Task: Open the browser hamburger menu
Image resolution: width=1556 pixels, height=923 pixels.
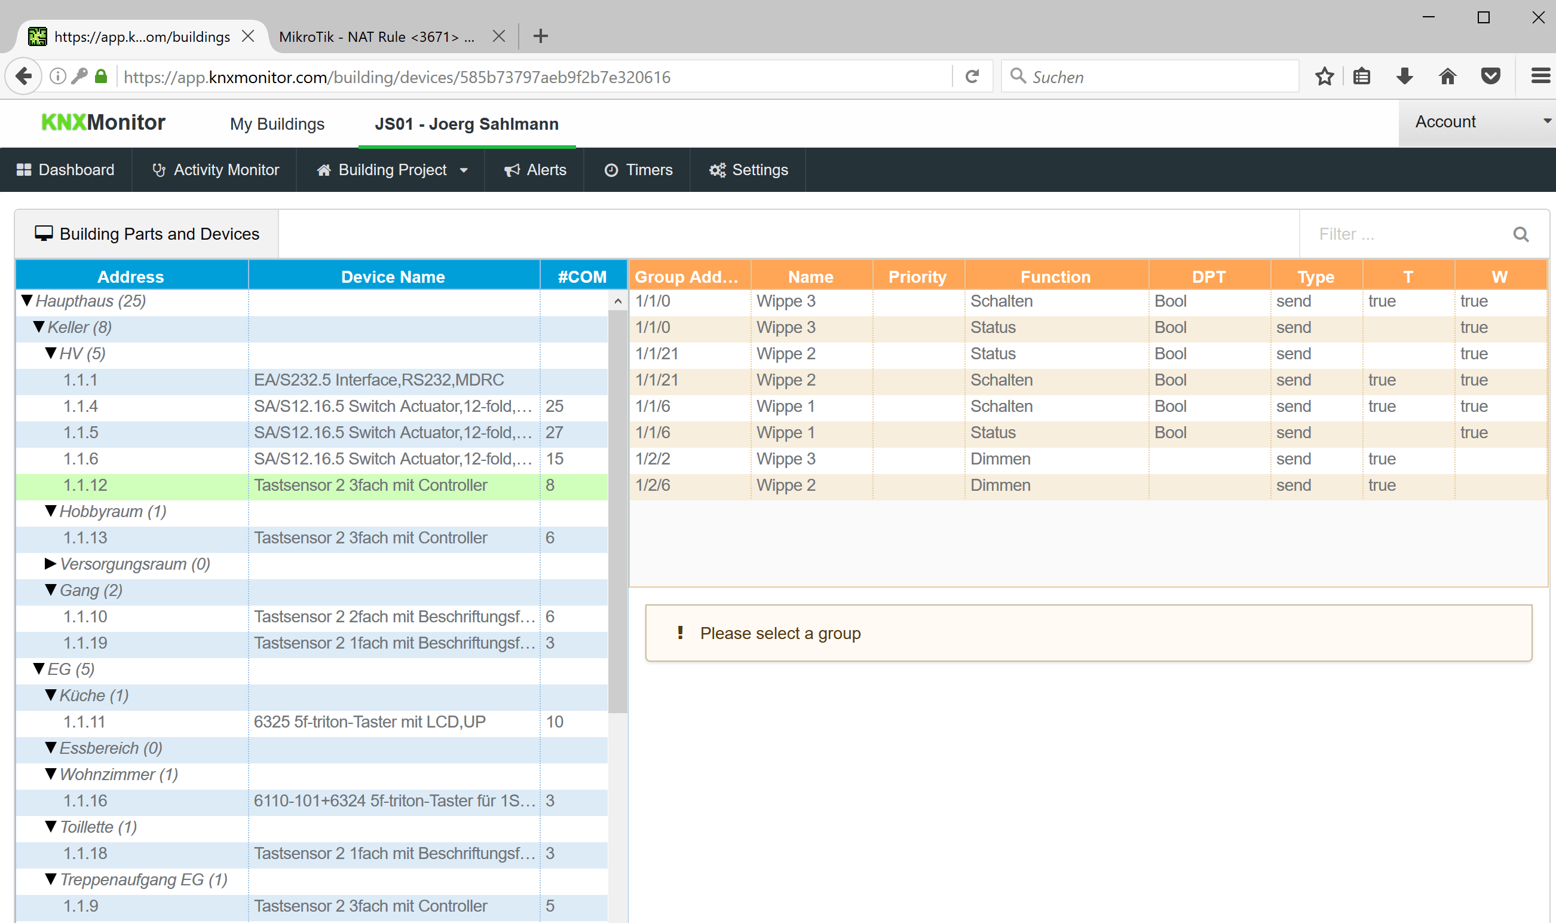Action: [x=1540, y=77]
